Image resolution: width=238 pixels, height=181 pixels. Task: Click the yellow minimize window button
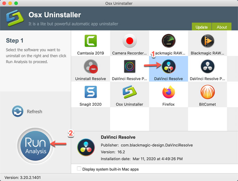coord(10,3)
